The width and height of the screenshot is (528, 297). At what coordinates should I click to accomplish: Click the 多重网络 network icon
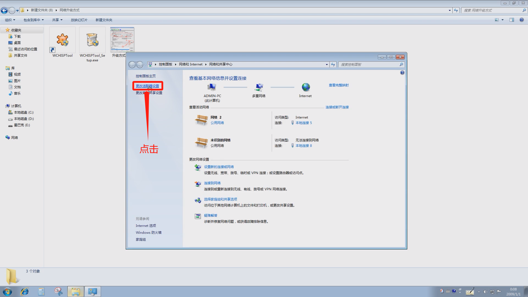point(259,87)
